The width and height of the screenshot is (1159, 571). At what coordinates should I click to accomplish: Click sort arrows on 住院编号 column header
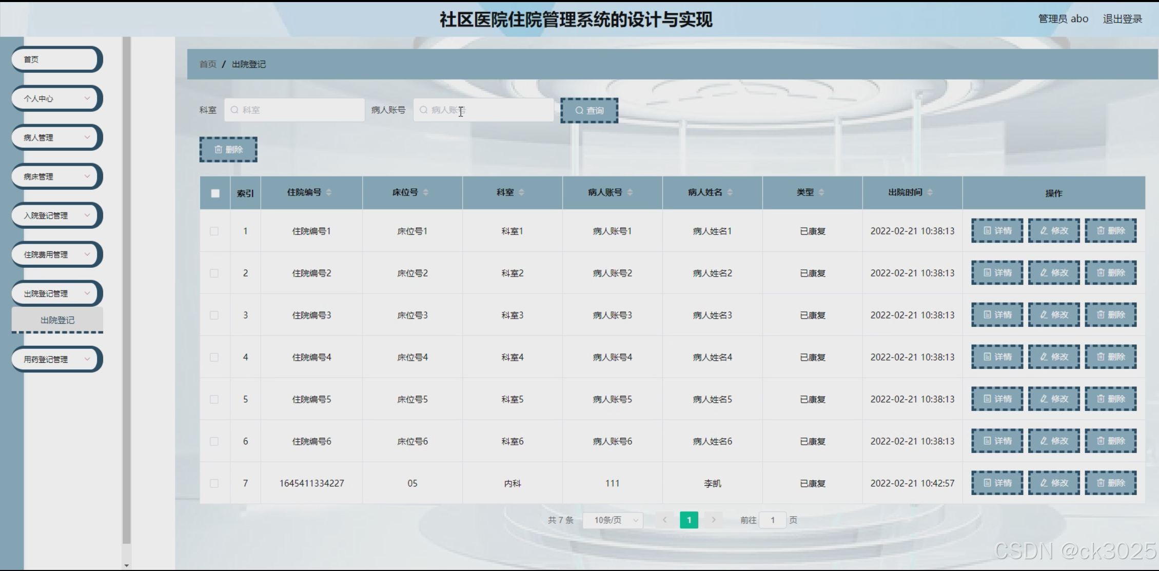coord(329,192)
